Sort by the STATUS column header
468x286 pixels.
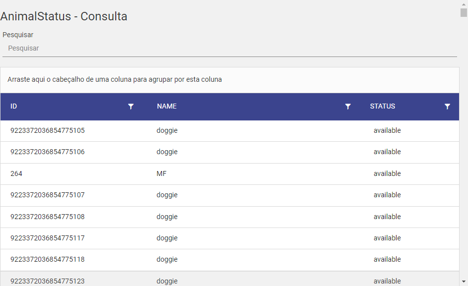pyautogui.click(x=383, y=107)
